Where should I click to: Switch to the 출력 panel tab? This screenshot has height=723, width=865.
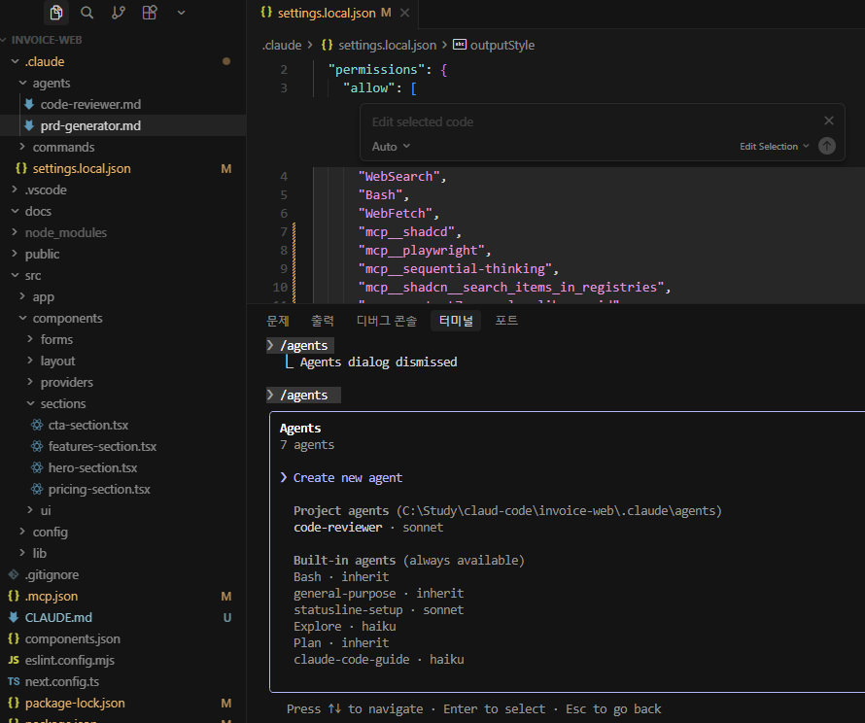point(323,321)
